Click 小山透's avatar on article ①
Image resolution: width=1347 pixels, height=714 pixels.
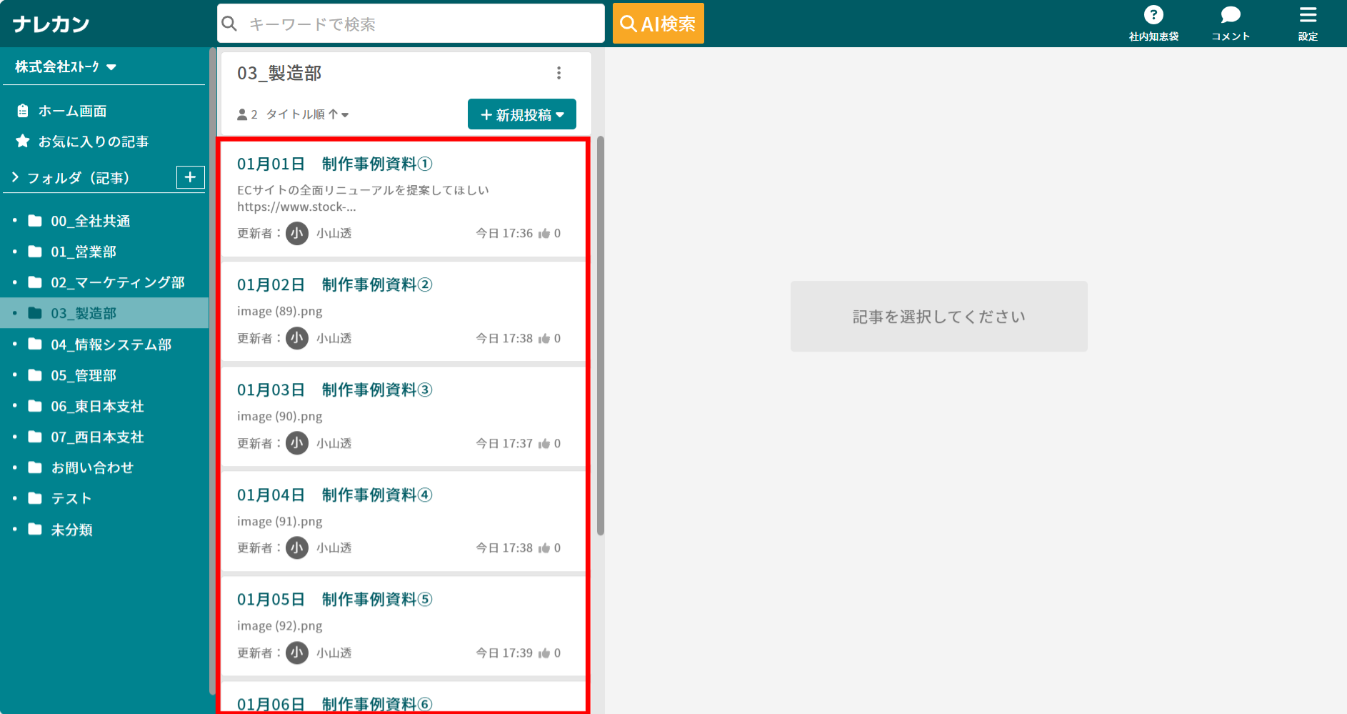coord(296,233)
